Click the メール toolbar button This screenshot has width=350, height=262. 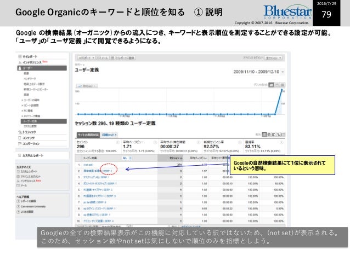(x=103, y=58)
